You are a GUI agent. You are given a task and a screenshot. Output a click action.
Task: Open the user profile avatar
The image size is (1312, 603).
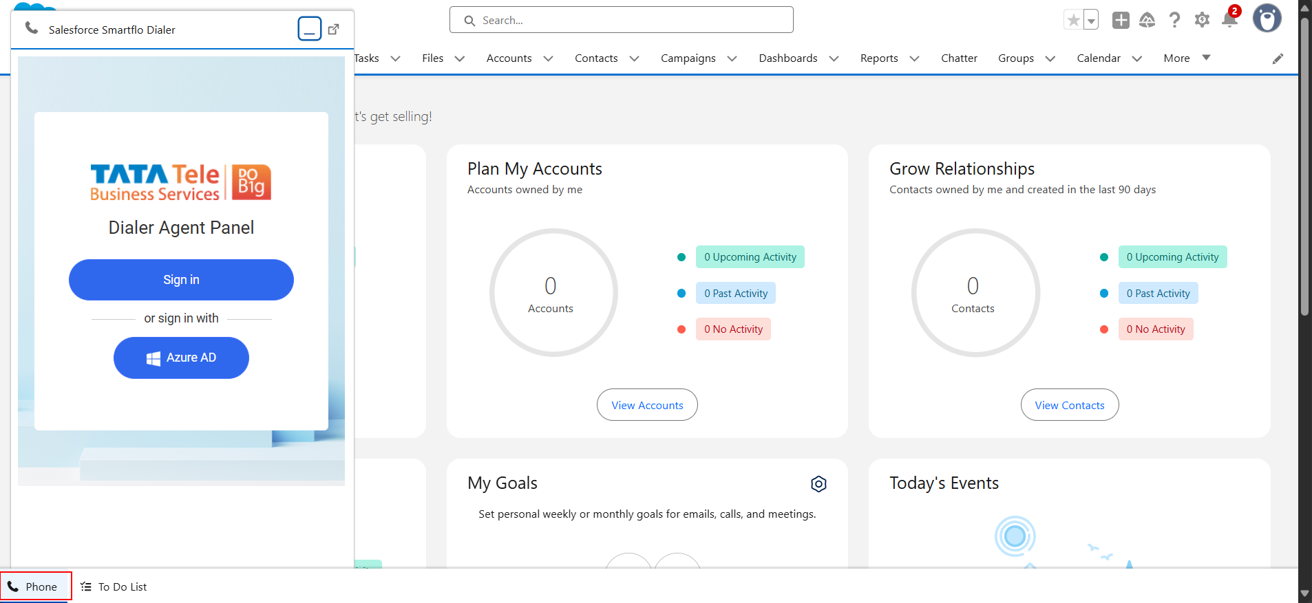point(1267,19)
